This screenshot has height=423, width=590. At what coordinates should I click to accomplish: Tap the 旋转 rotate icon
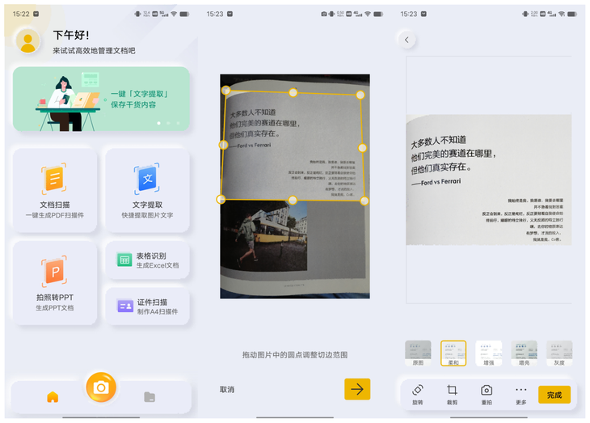coord(418,395)
